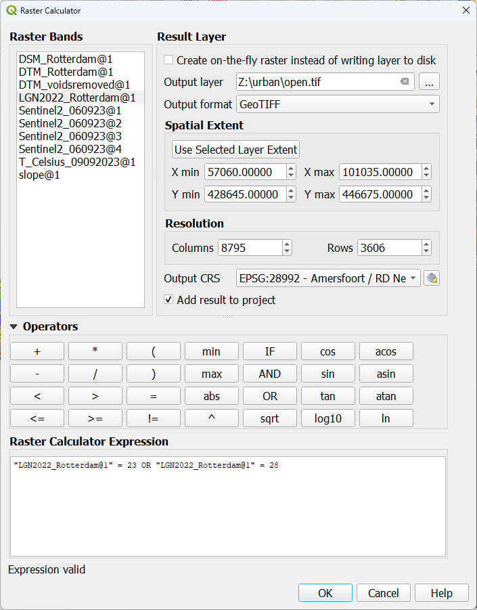477x610 pixels.
Task: Browse for output layer with ... button
Action: pyautogui.click(x=429, y=82)
